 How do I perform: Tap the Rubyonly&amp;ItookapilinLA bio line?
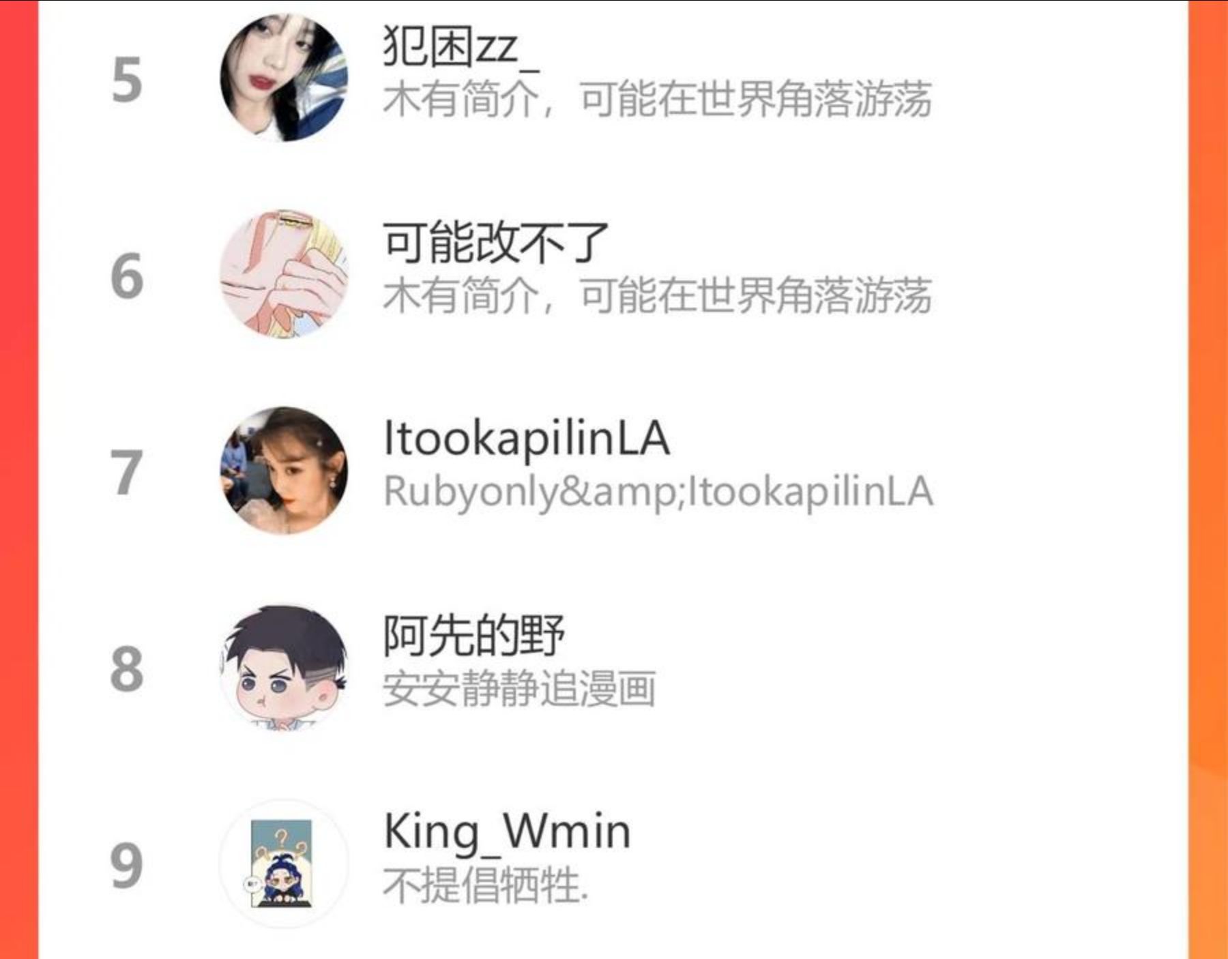(658, 492)
